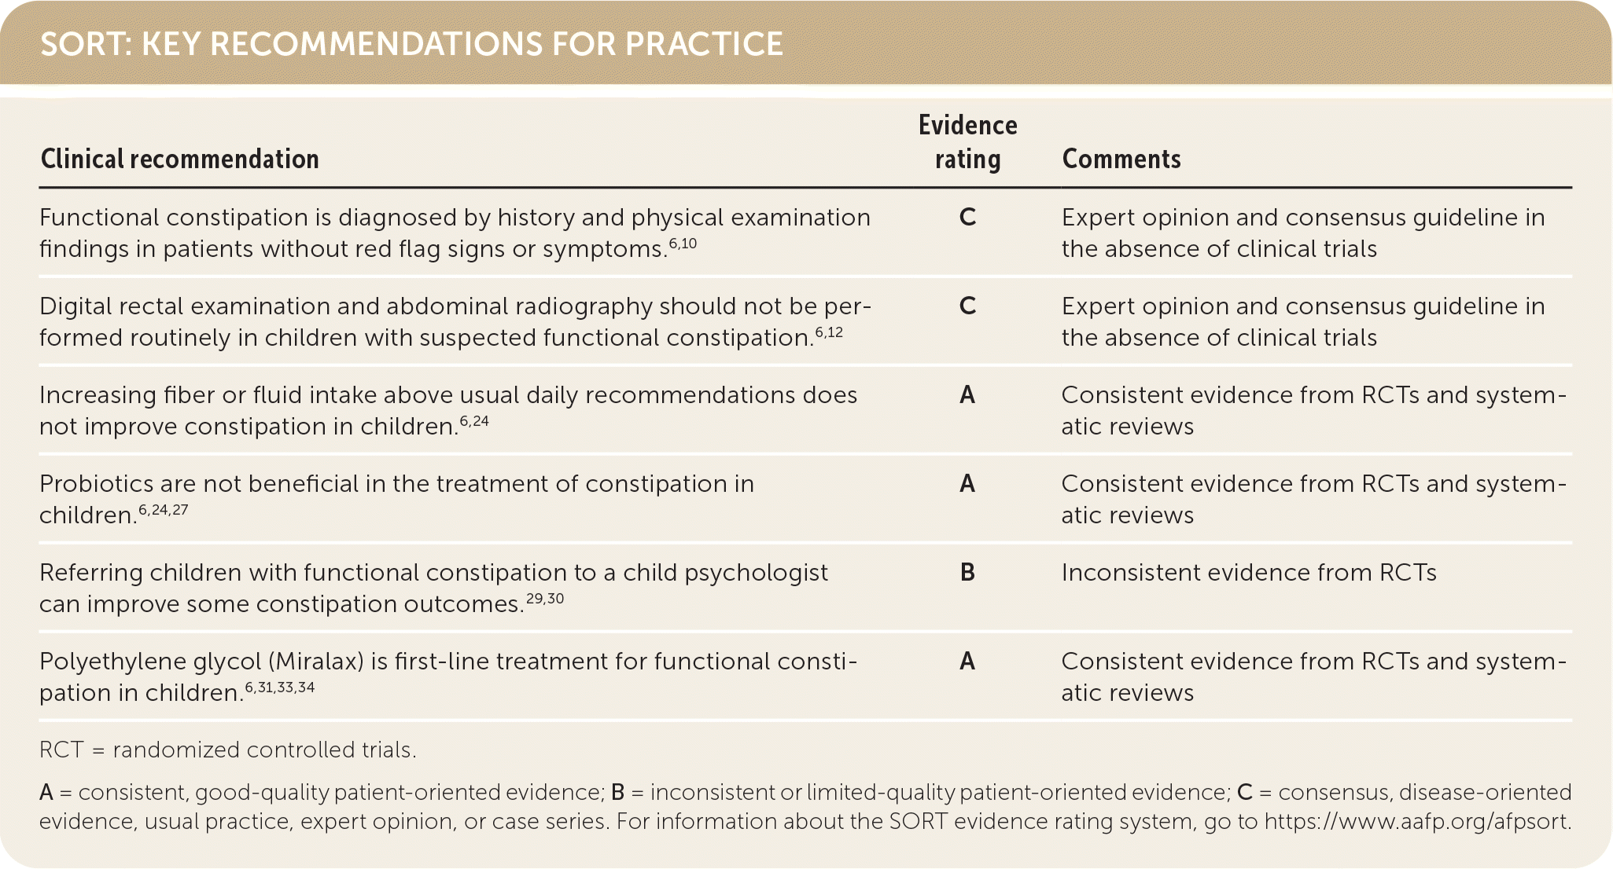Click the C rating for digital rectal examination
Image resolution: width=1613 pixels, height=869 pixels.
(x=967, y=306)
